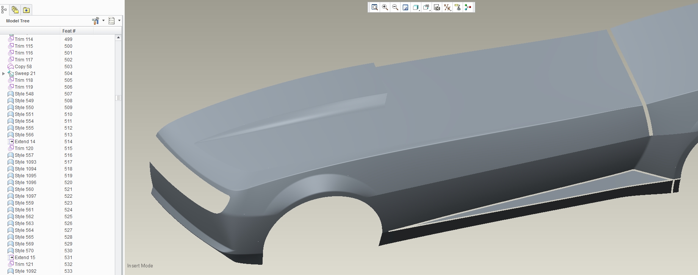Open the Display Style cube icon
Image resolution: width=698 pixels, height=275 pixels.
point(416,7)
